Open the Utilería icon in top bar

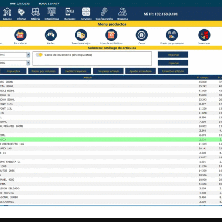36,12
